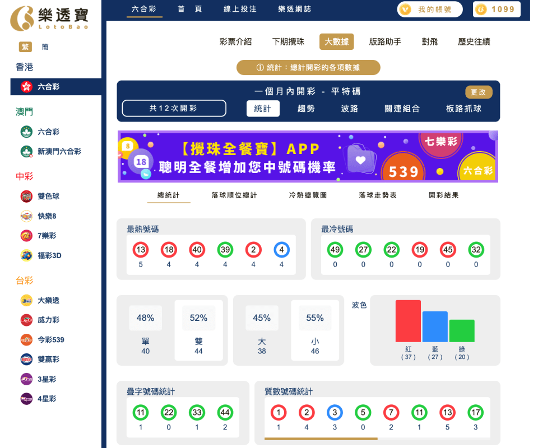
Task: Click the red 紅 wave color bar
Action: [x=407, y=322]
